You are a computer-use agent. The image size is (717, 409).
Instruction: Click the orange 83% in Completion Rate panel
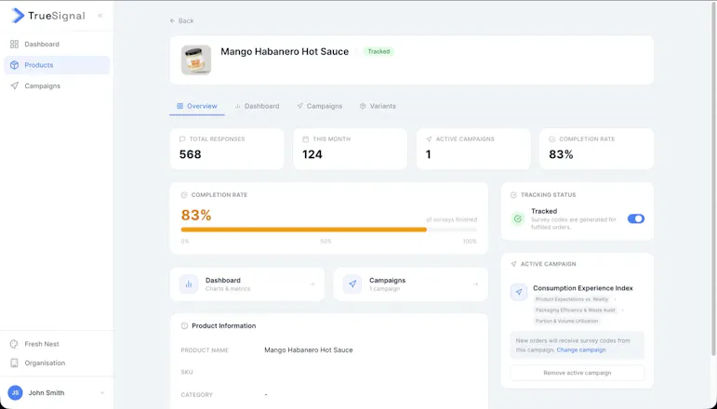[196, 215]
